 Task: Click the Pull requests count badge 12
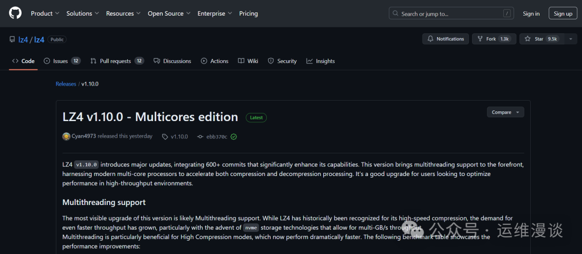coord(139,61)
